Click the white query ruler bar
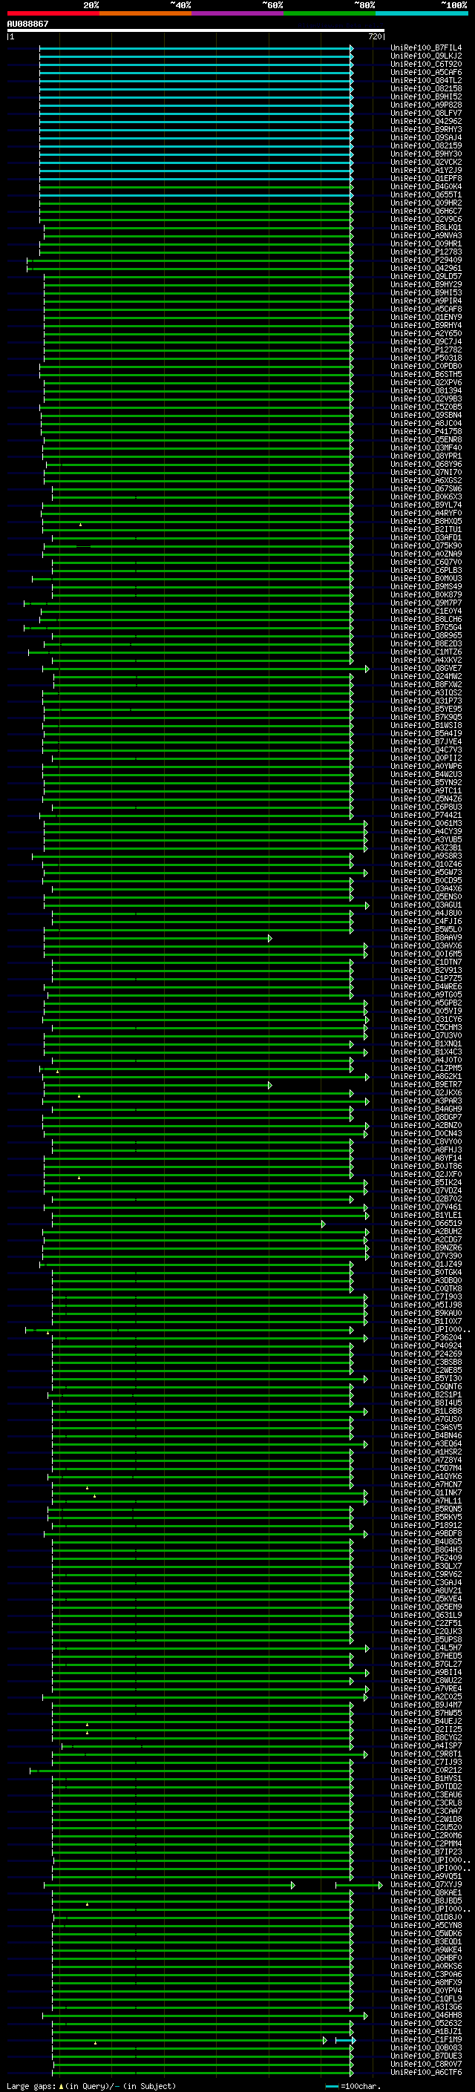Image resolution: width=475 pixels, height=2092 pixels. pos(196,31)
